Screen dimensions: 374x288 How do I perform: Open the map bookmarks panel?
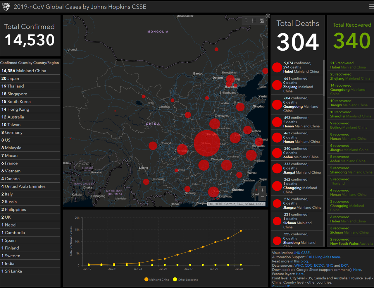246,20
